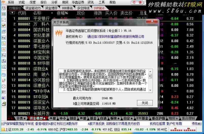Click the magnifier stock search sidebar icon
The height and width of the screenshot is (134, 204).
(4, 67)
